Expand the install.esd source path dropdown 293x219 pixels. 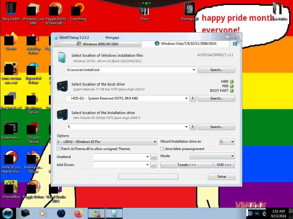point(194,70)
